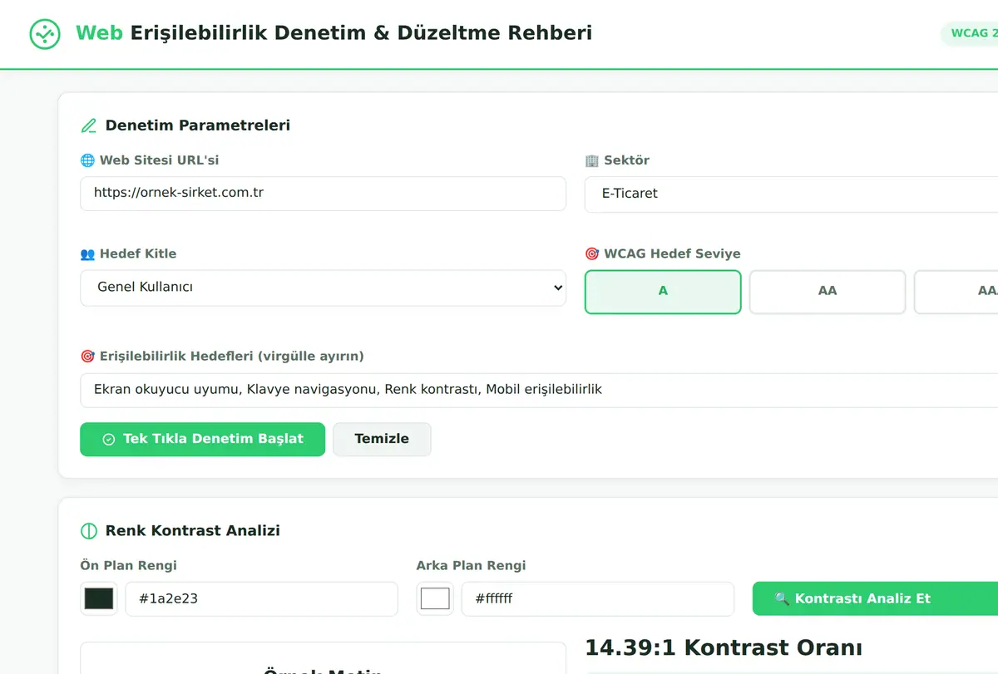998x674 pixels.
Task: Open the Hedef Kitle dropdown
Action: click(323, 288)
